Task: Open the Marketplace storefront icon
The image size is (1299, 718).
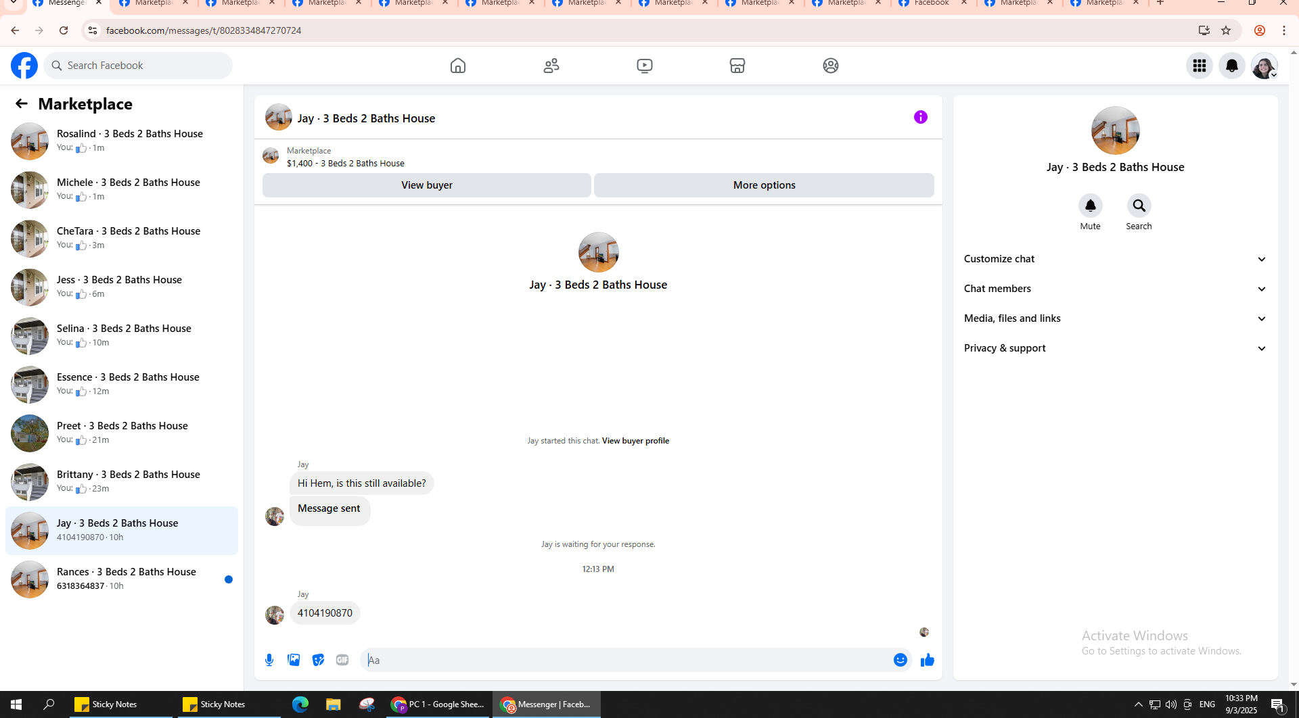Action: [737, 66]
